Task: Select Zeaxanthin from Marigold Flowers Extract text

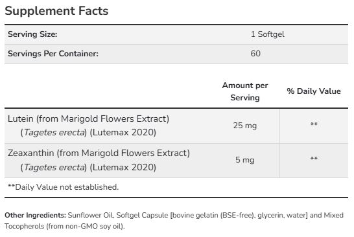Action: pos(99,153)
